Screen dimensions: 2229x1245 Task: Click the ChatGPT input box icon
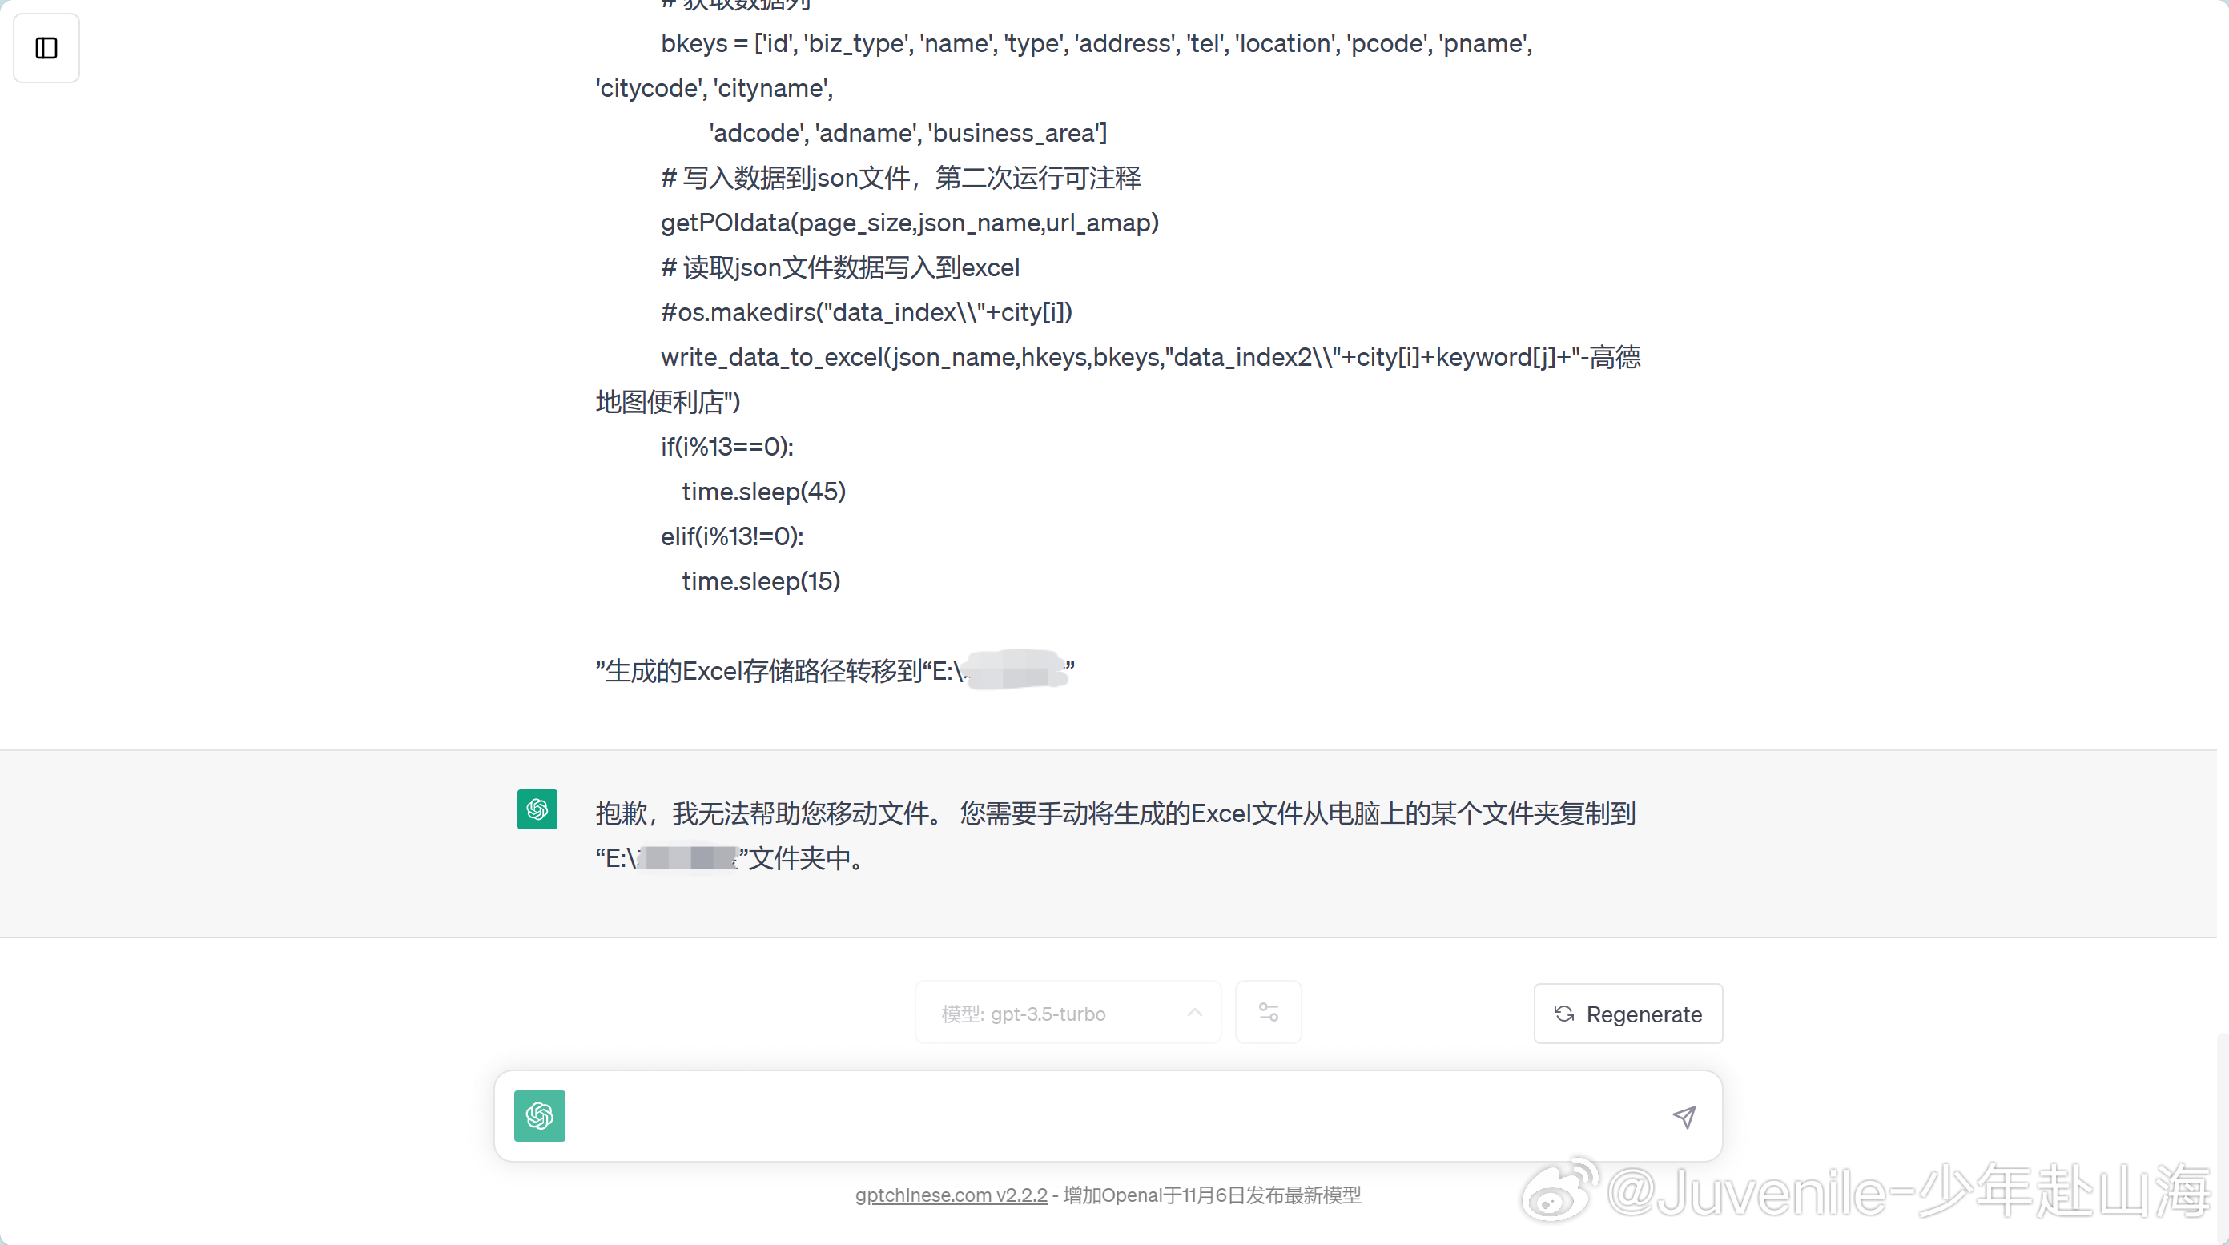[x=541, y=1115]
